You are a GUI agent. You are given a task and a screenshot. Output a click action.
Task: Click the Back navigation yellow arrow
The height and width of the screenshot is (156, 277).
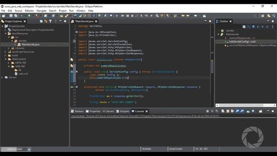(188, 16)
